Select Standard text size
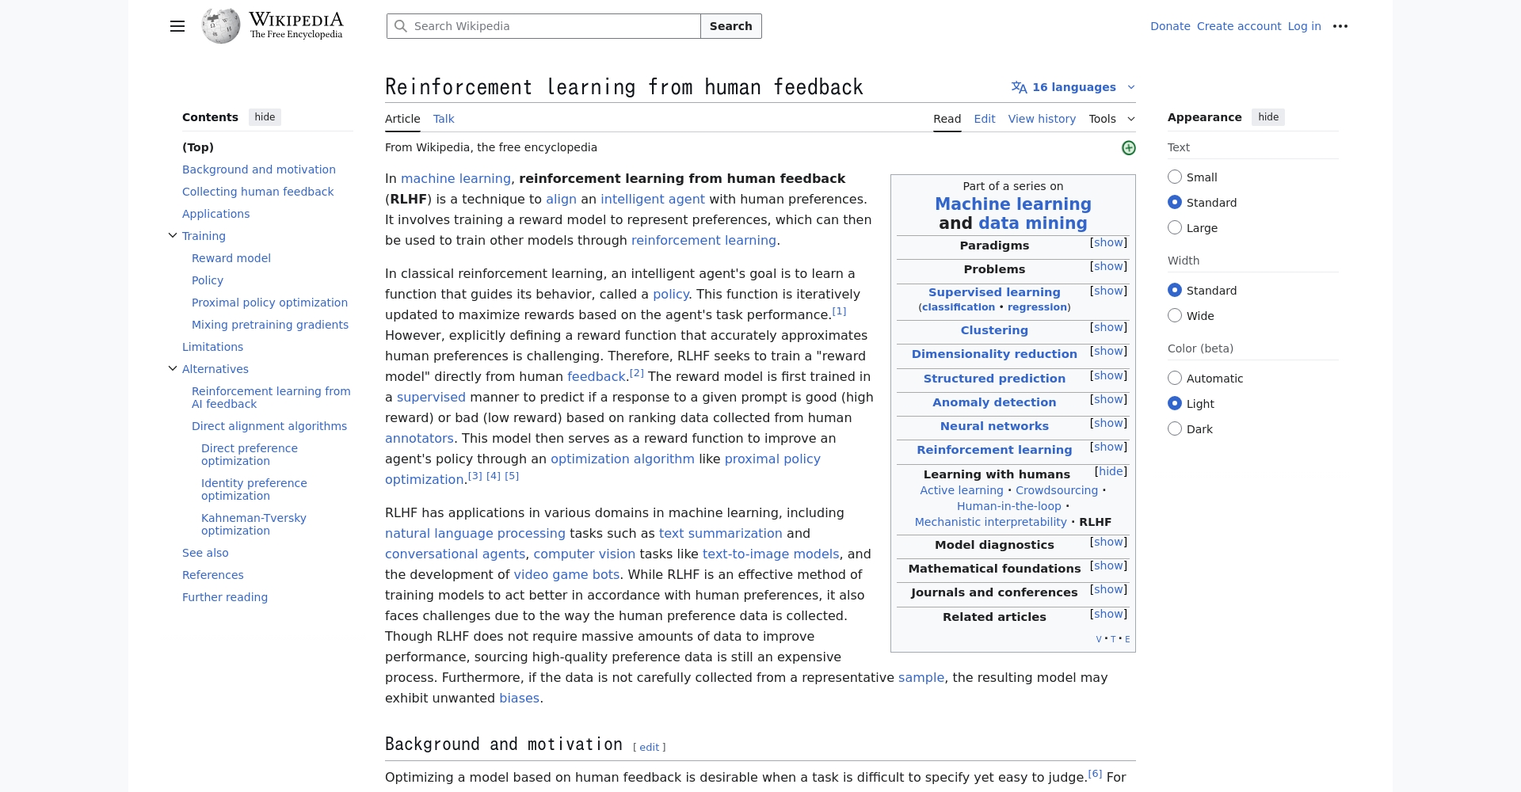Image resolution: width=1521 pixels, height=792 pixels. pos(1175,202)
